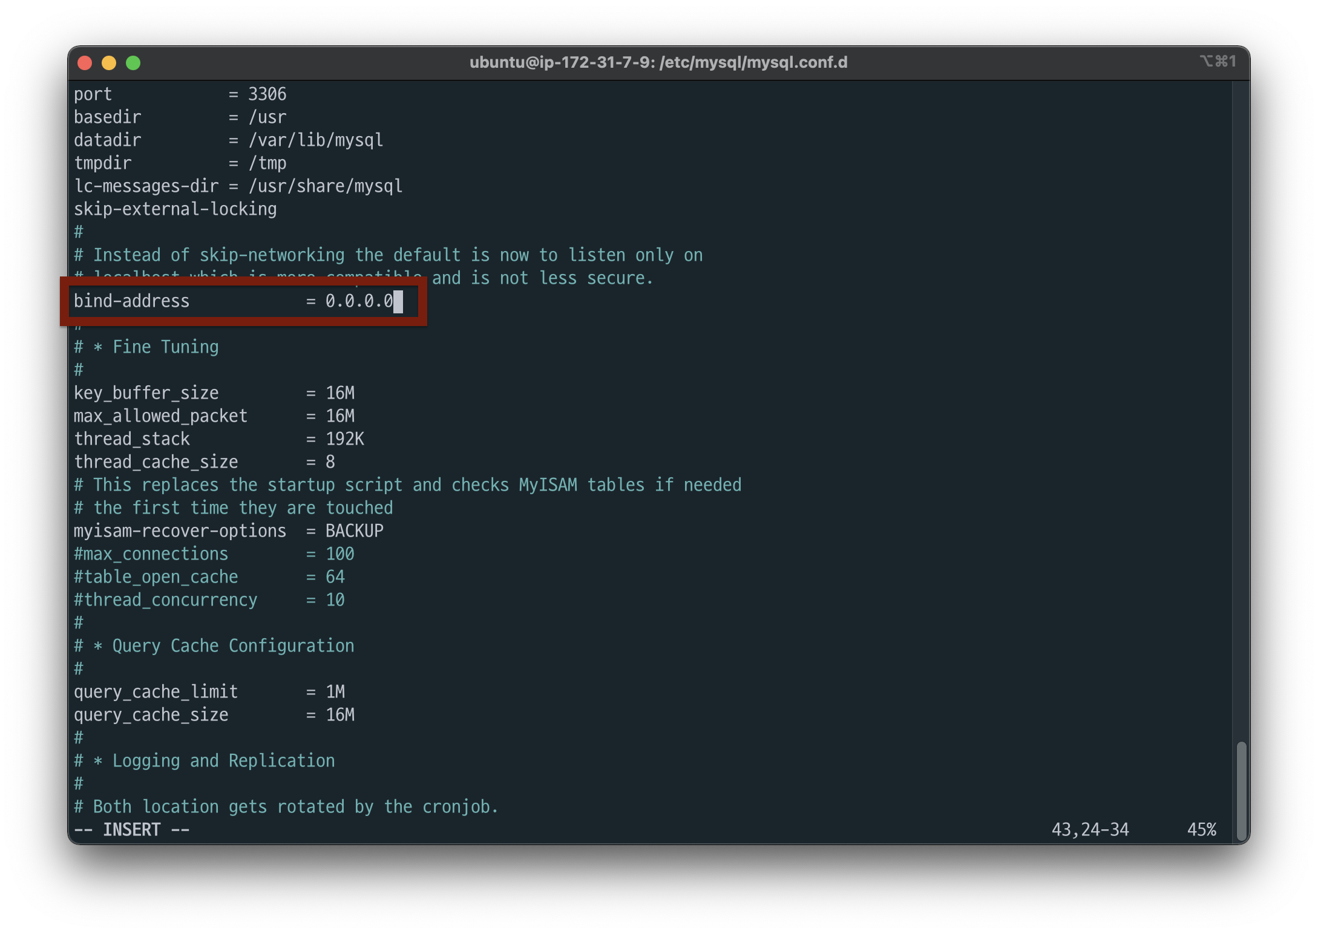Click the INSERT mode indicator in status line

click(131, 829)
